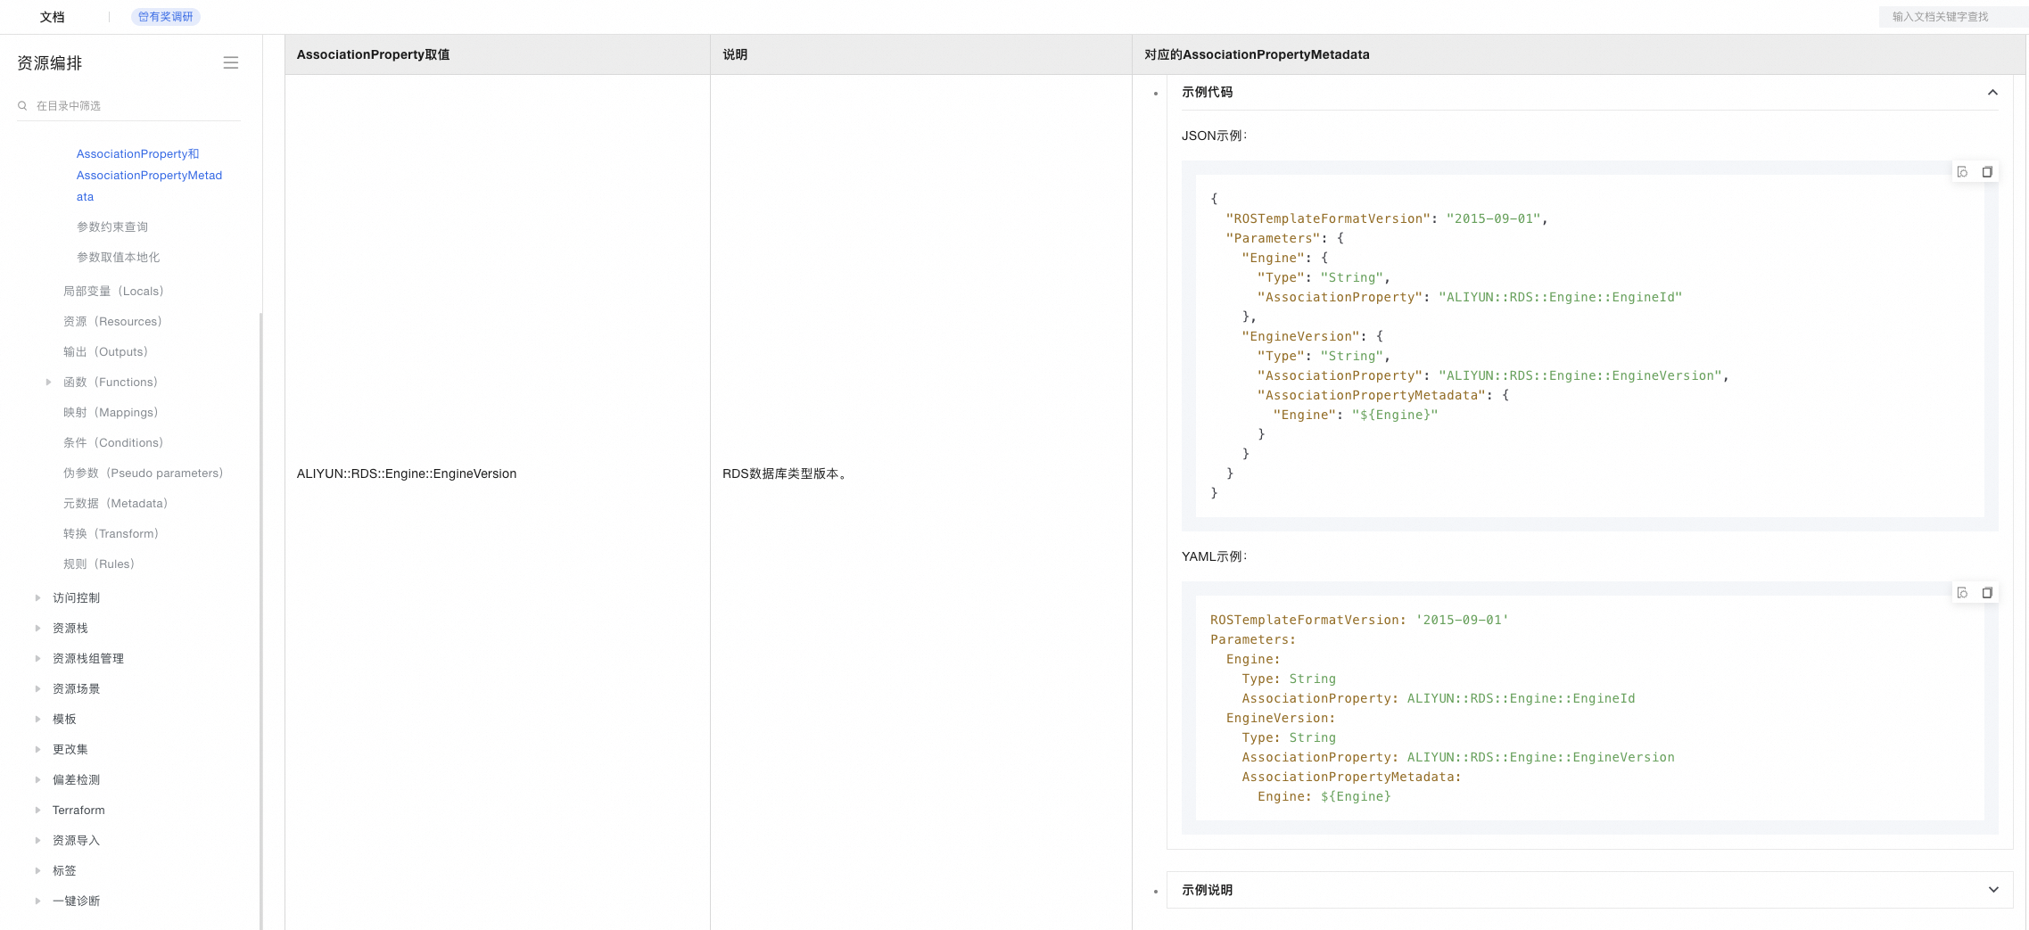Copy the JSON example code
Screen dimensions: 2029x930
1987,172
